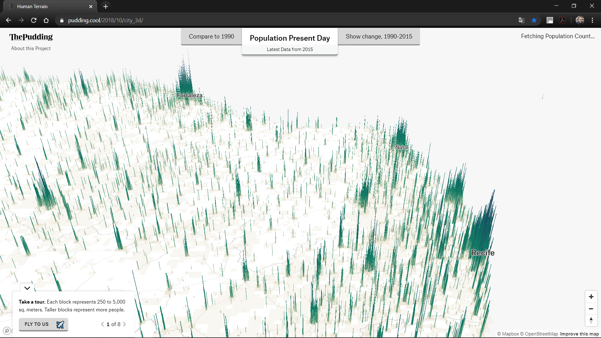This screenshot has height=338, width=601.
Task: Switch to Compare to 1990 tab
Action: point(211,37)
